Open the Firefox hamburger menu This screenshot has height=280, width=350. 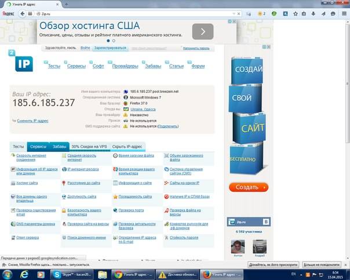[x=344, y=13]
